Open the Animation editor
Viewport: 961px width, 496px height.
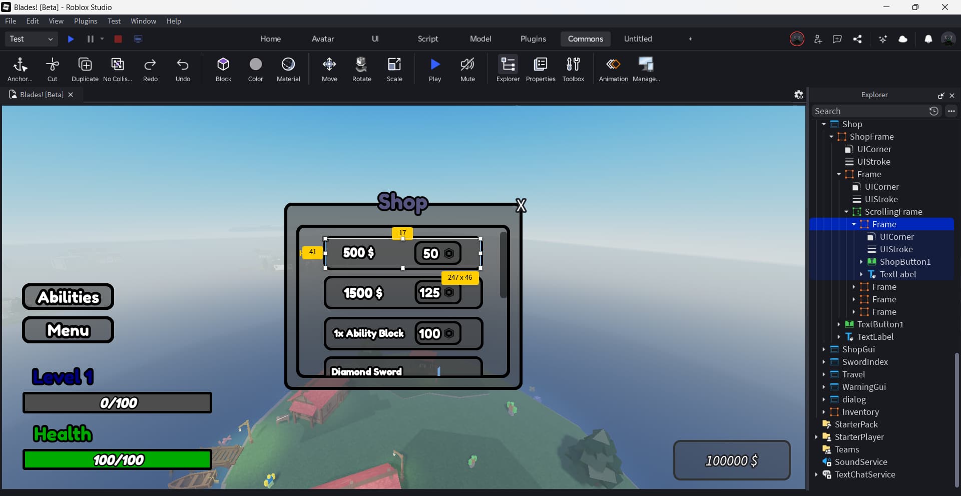point(613,69)
